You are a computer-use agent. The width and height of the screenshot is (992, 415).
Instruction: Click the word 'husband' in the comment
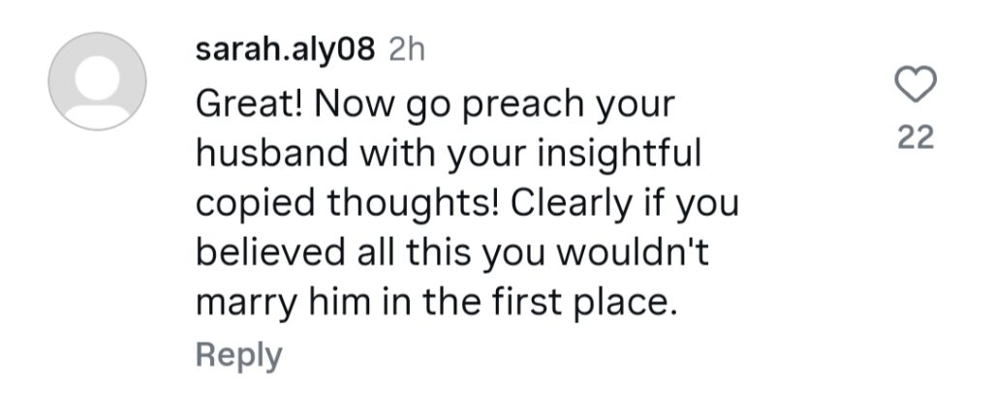271,153
